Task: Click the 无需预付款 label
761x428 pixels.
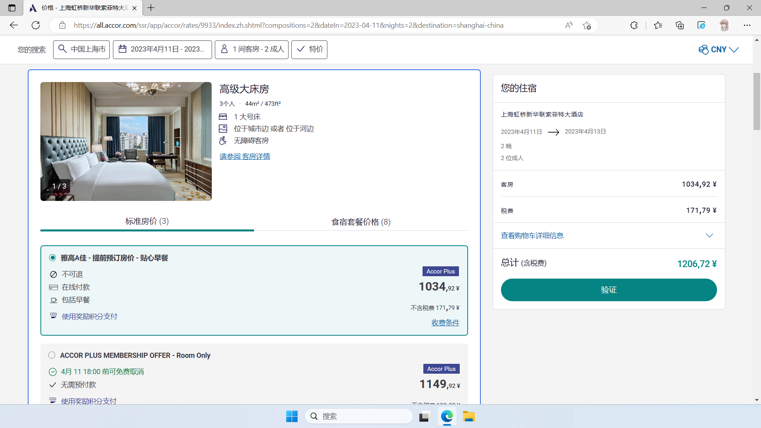Action: click(x=78, y=385)
